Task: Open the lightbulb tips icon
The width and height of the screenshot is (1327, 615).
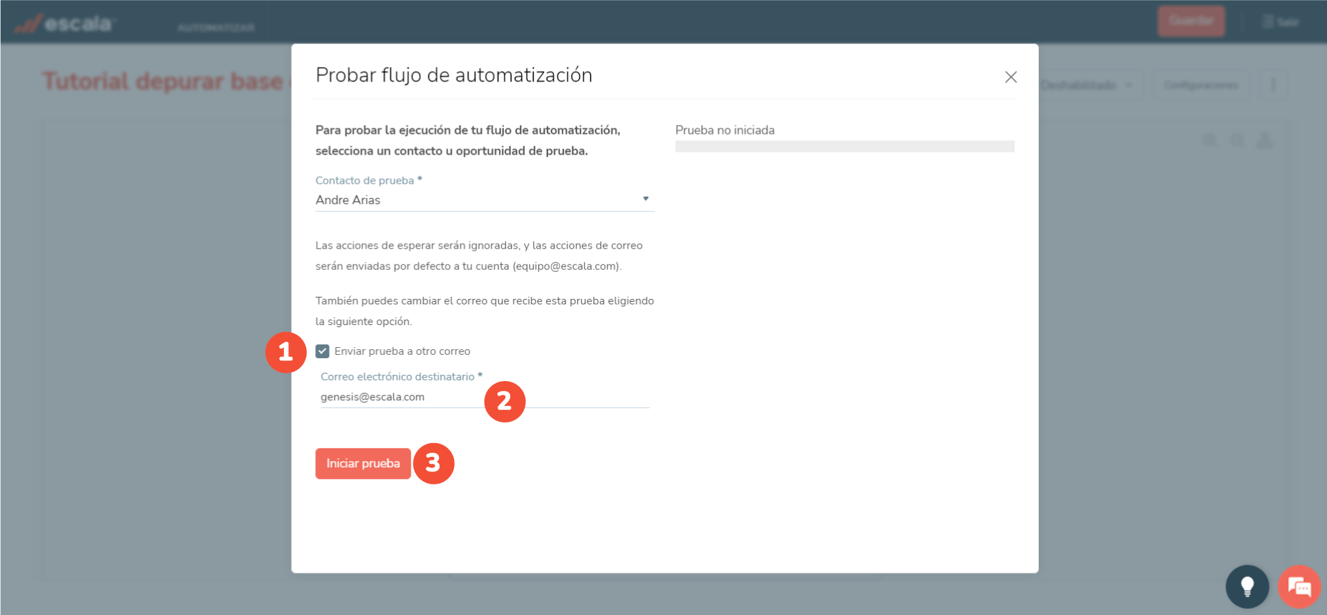Action: (1247, 587)
